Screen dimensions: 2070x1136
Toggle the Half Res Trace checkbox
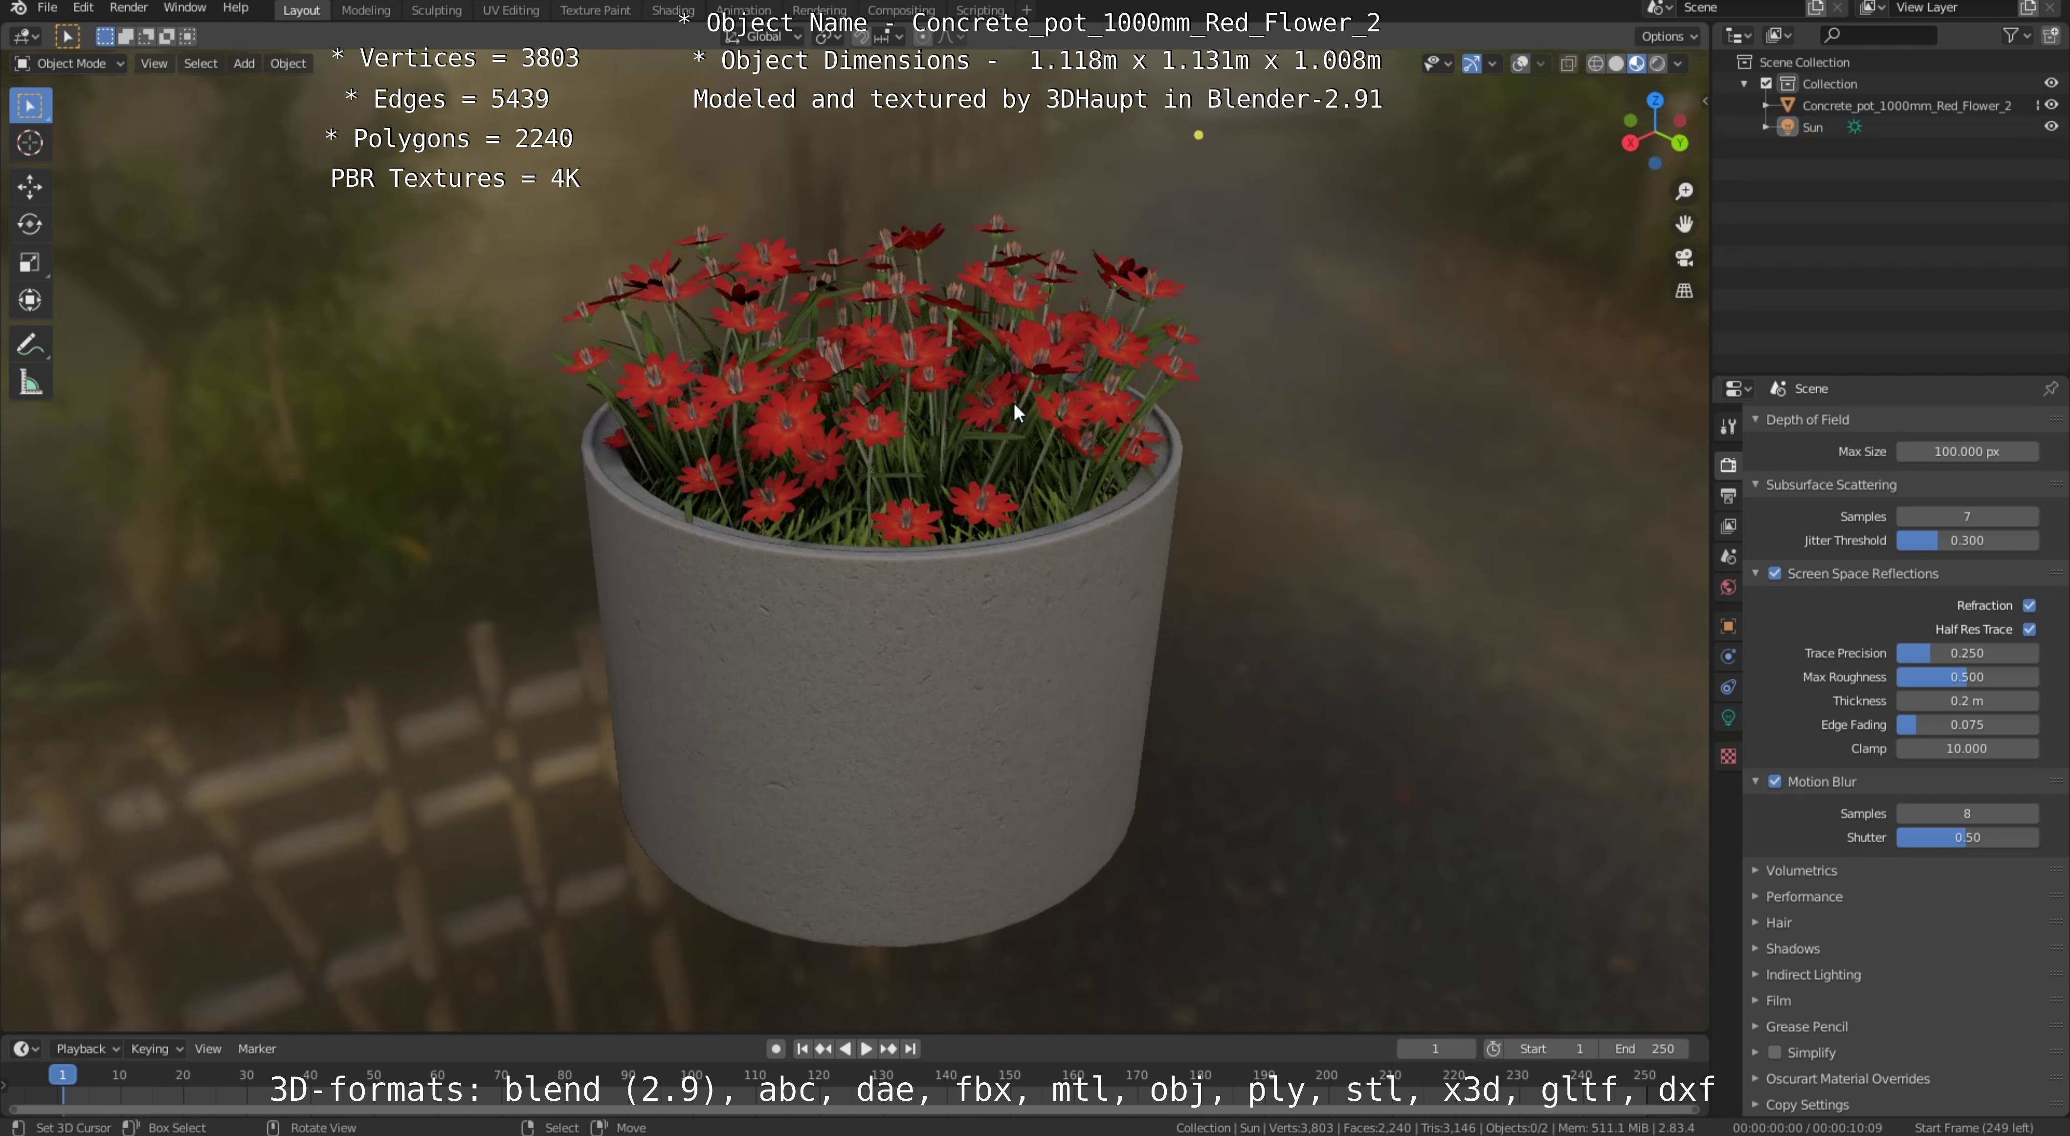[x=2030, y=629]
